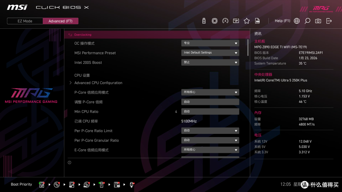Open the speedometer overclocking gauge icon
The width and height of the screenshot is (342, 192).
[225, 21]
